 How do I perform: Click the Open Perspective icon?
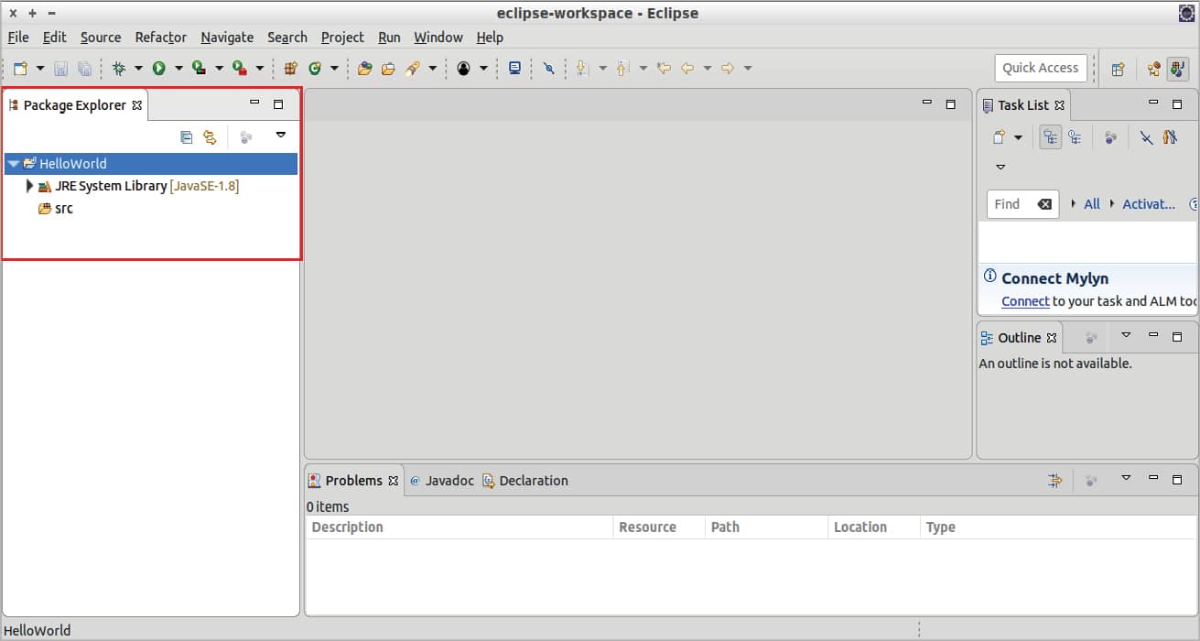click(1118, 69)
